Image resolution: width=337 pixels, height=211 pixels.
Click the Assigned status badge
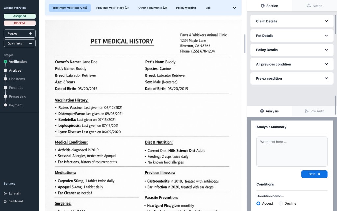[x=19, y=16]
